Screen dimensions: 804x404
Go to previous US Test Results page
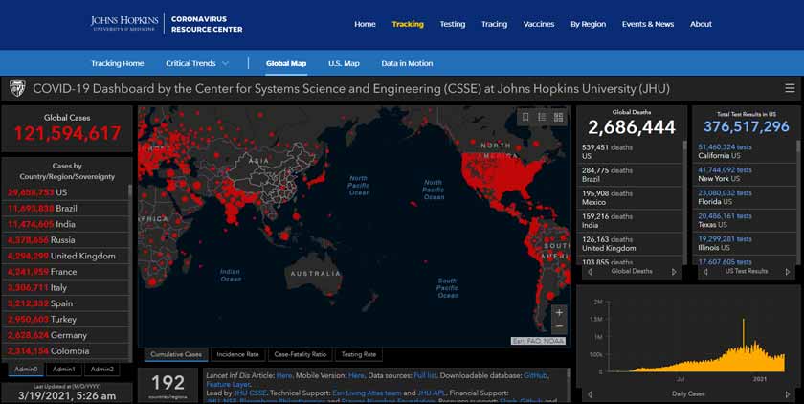[x=705, y=272]
